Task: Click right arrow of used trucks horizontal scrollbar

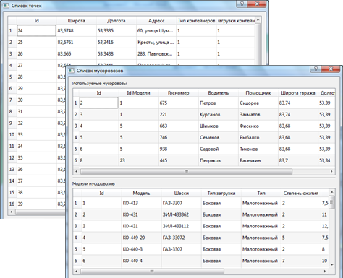Action: point(331,171)
